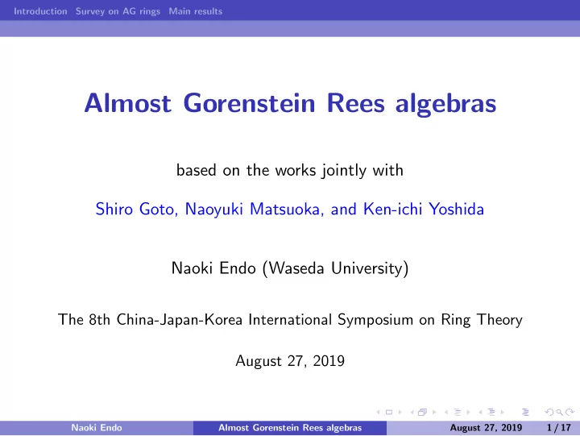580x436 pixels.
Task: Click the presentation outline icon
Action: (x=525, y=412)
